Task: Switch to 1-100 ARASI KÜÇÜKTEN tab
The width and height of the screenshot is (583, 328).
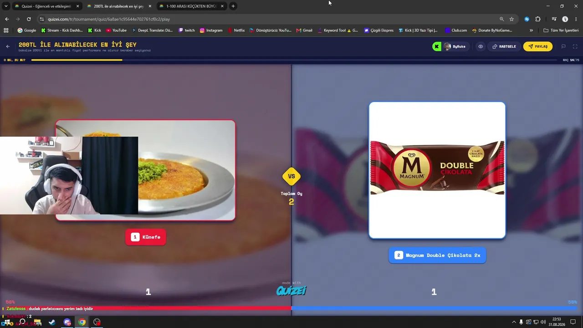Action: pos(191,6)
